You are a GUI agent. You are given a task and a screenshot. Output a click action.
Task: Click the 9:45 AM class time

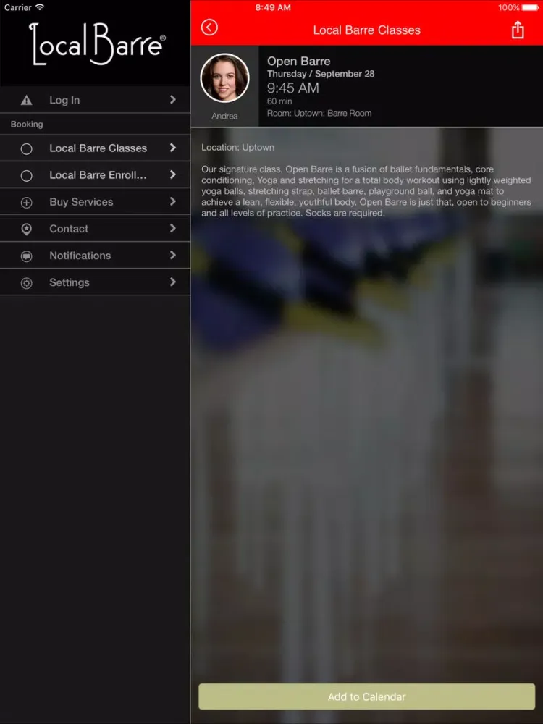click(293, 88)
